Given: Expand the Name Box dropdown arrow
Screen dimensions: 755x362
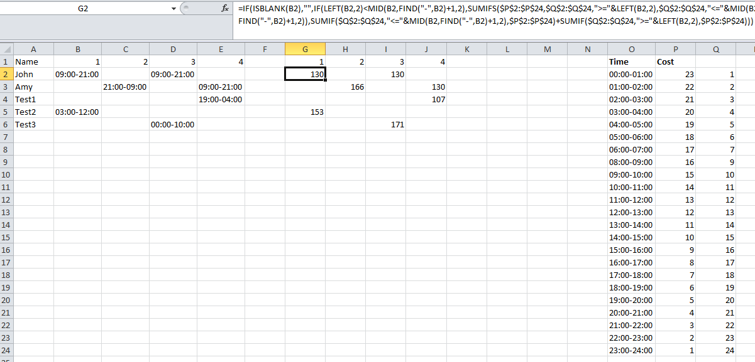Looking at the screenshot, I should click(174, 9).
